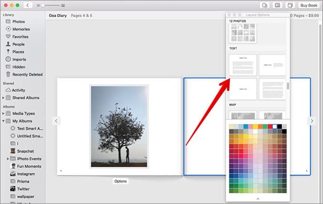This screenshot has height=204, width=323.
Task: Open the Twitter album icon
Action: (x=13, y=188)
